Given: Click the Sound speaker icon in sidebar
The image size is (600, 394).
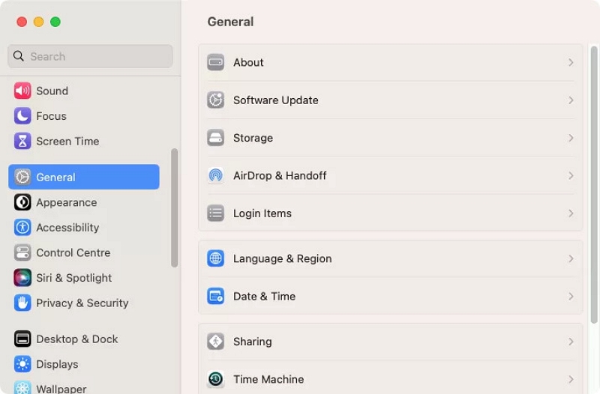Looking at the screenshot, I should pyautogui.click(x=22, y=91).
